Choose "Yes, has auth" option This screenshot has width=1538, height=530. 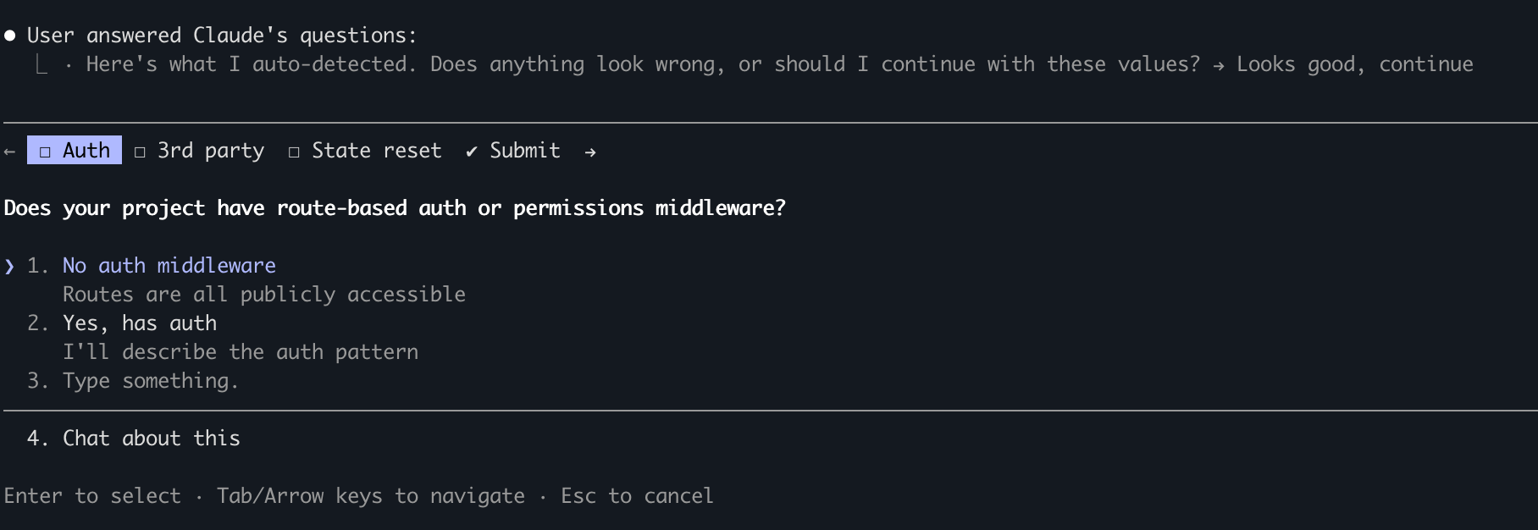pos(139,323)
